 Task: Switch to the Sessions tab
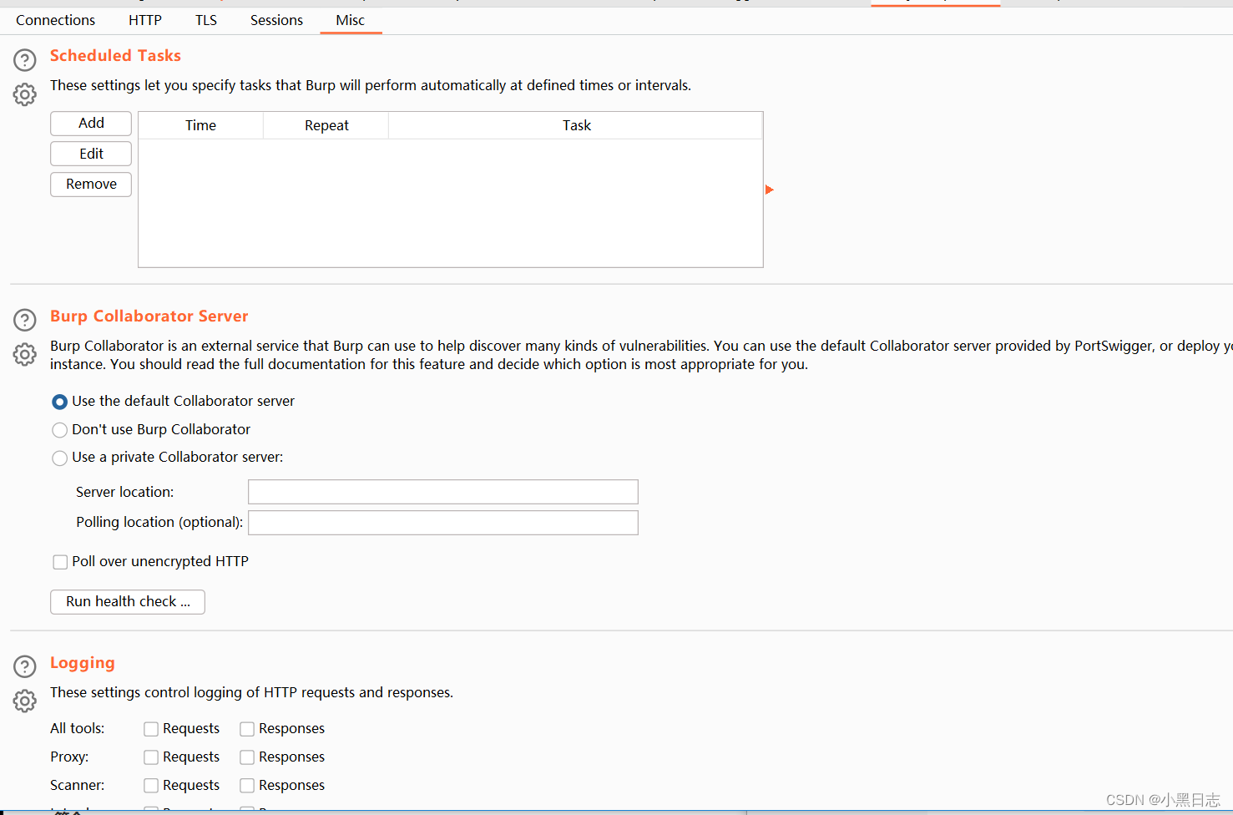pyautogui.click(x=276, y=20)
